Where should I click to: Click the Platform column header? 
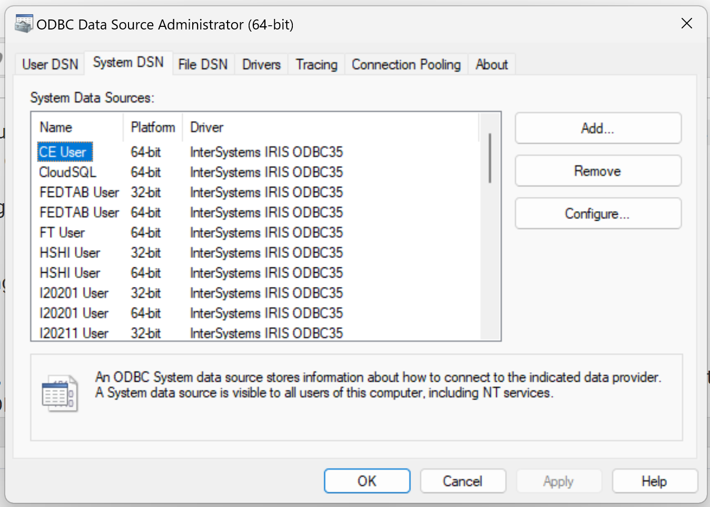[x=153, y=127]
